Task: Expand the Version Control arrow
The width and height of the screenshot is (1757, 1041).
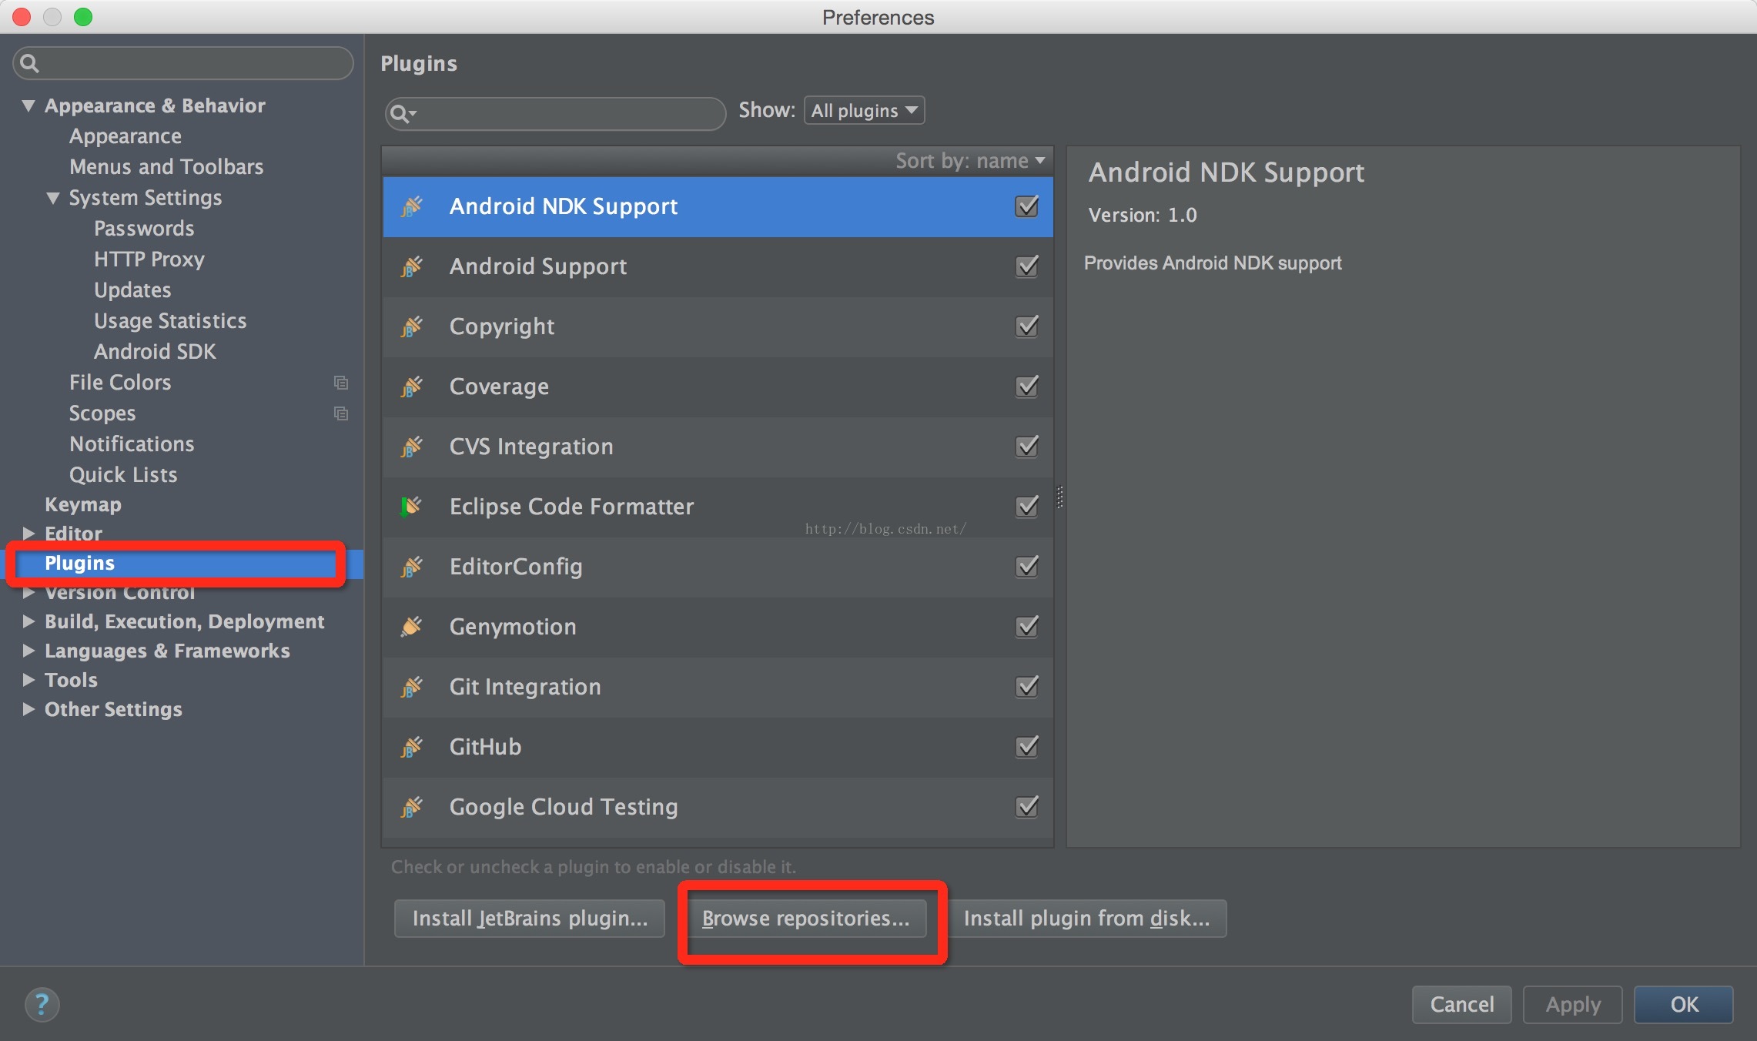Action: coord(28,593)
